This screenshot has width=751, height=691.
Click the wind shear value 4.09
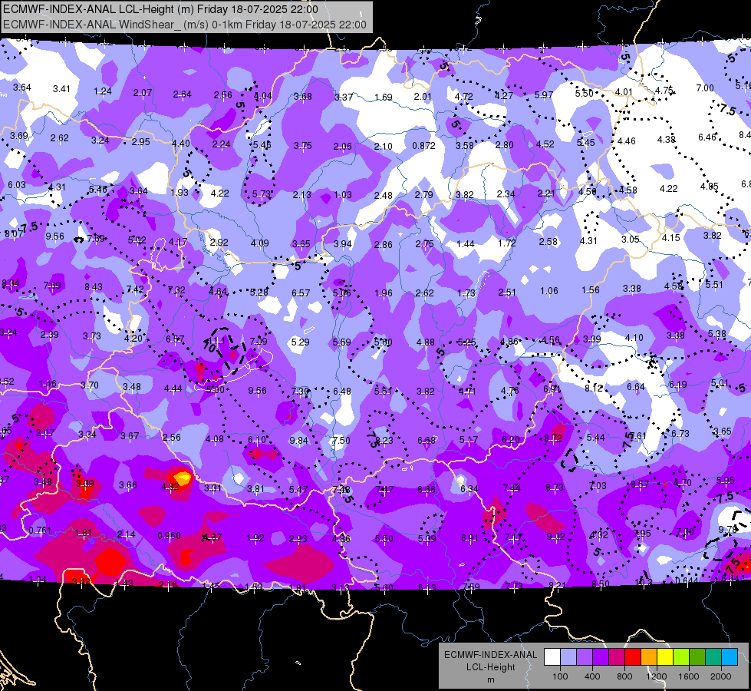[x=259, y=243]
